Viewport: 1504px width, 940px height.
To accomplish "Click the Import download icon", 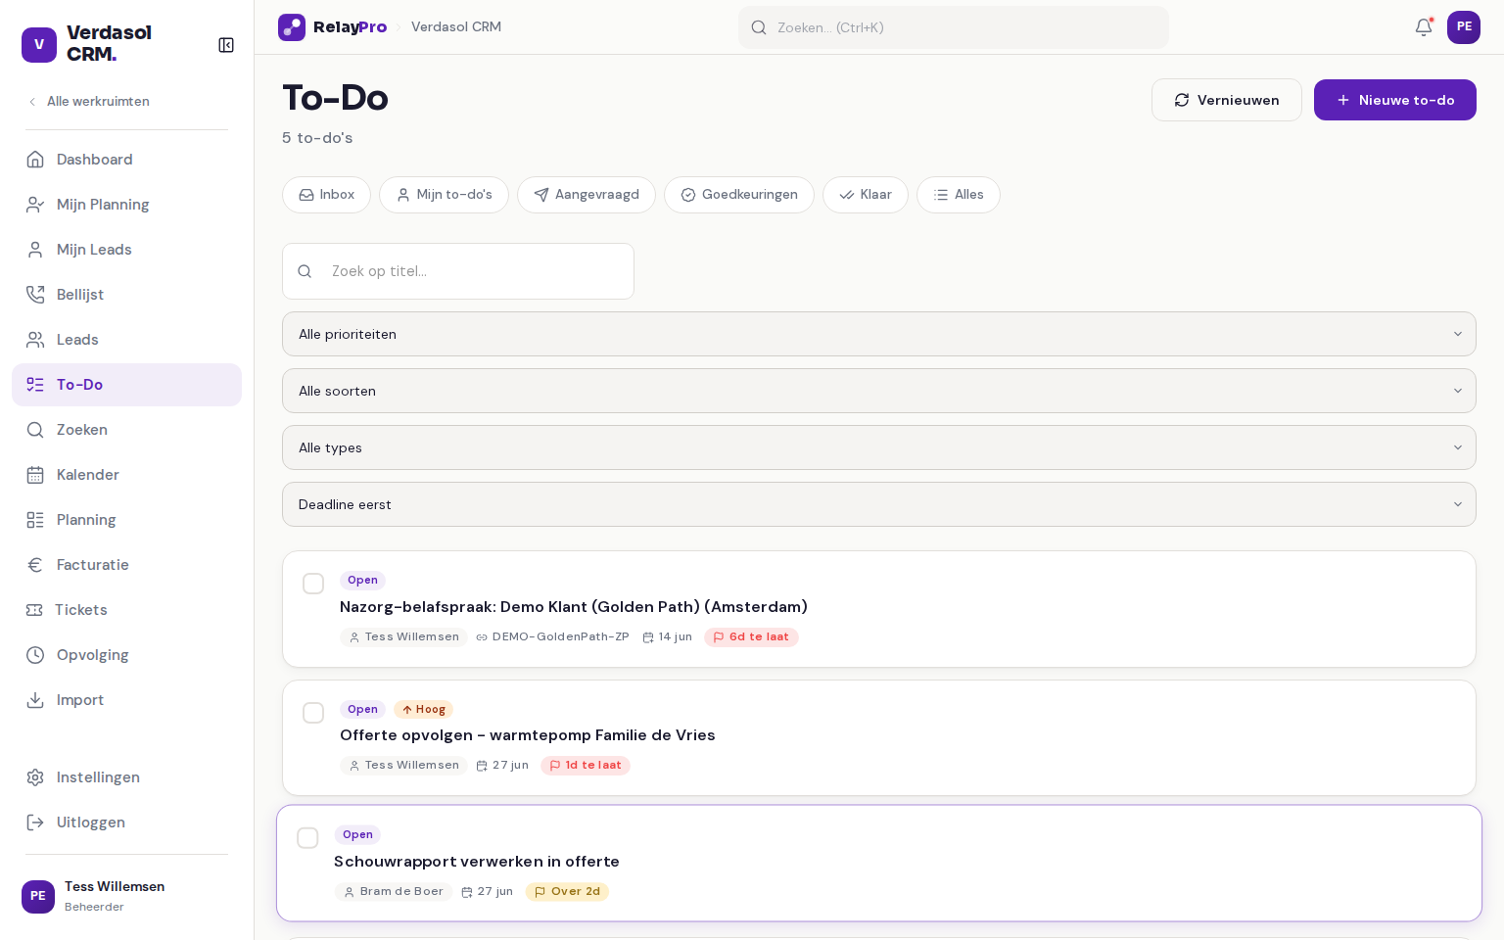I will point(35,700).
